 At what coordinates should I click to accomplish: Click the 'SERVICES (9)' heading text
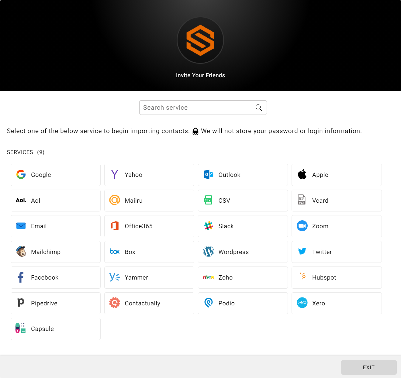(26, 152)
